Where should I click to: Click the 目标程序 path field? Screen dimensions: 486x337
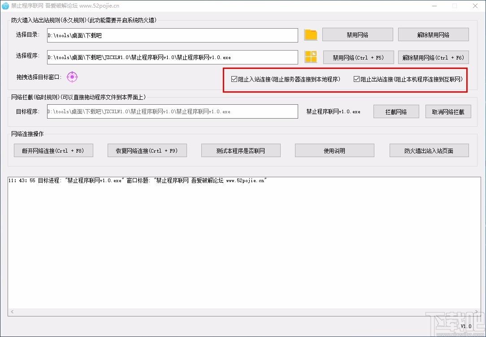[x=173, y=111]
